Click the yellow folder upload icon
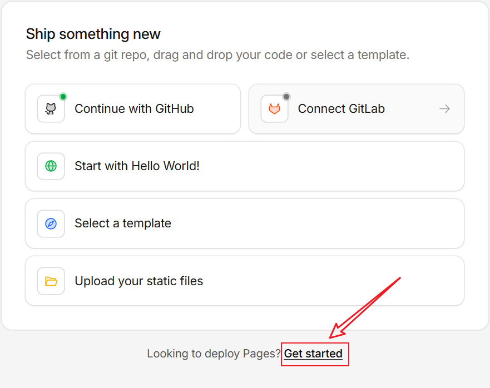This screenshot has width=490, height=388. [x=51, y=281]
